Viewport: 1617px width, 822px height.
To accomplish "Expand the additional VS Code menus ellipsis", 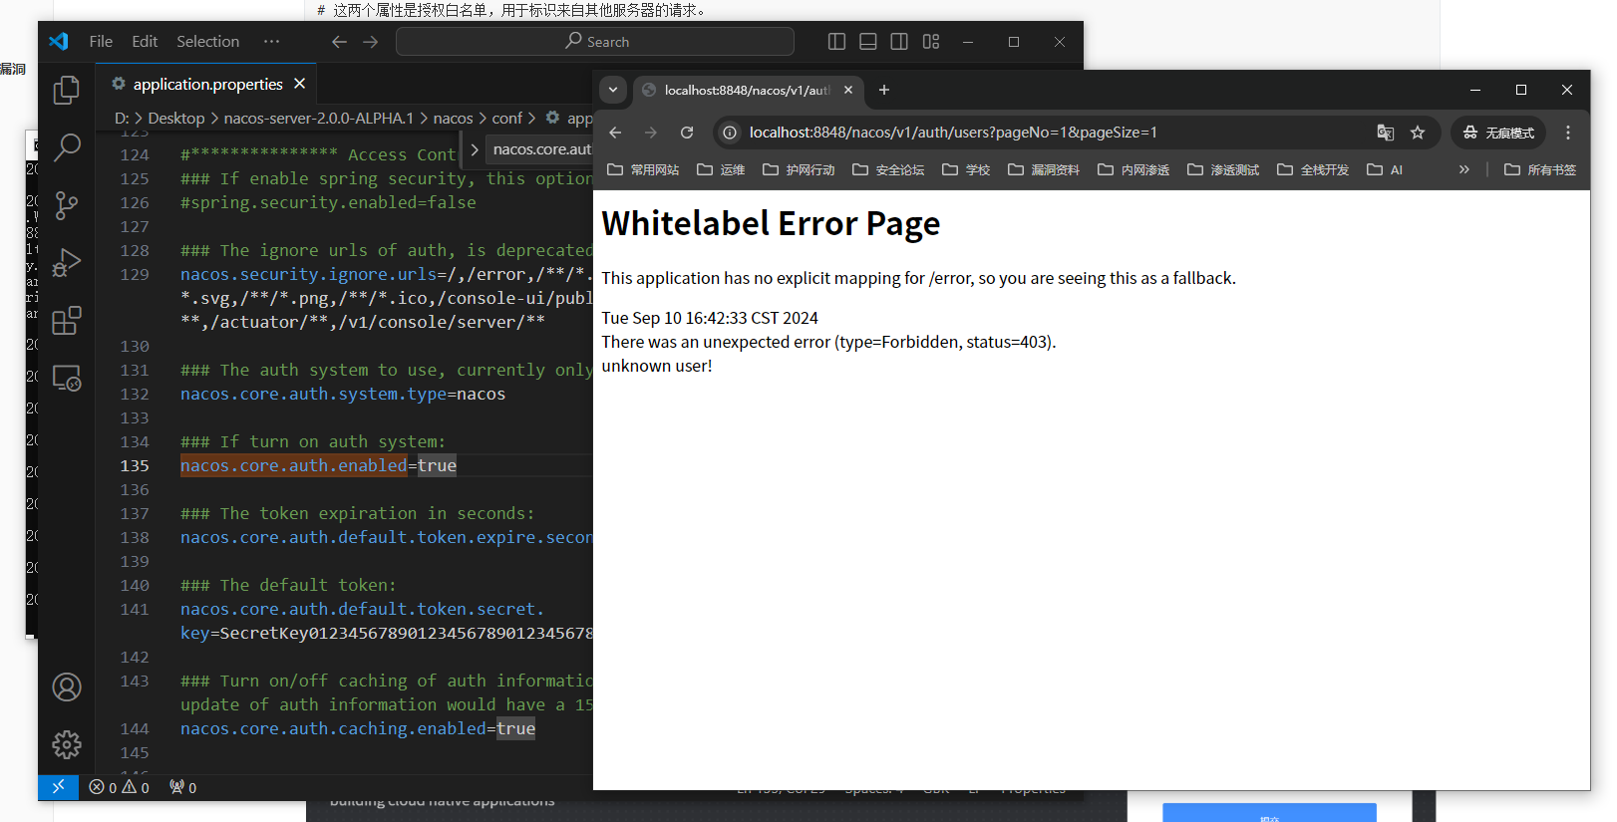I will [x=271, y=42].
